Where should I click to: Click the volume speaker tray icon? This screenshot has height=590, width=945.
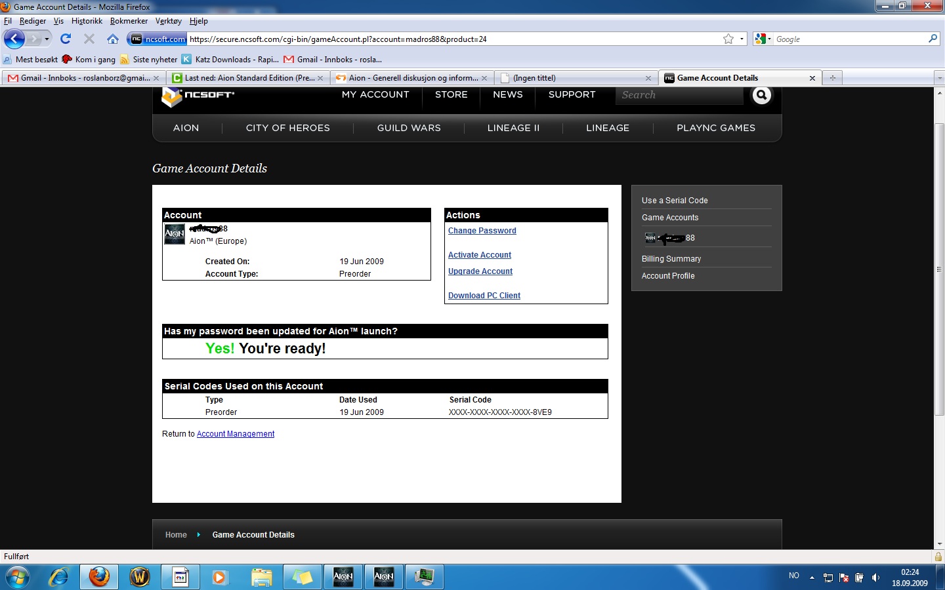875,578
